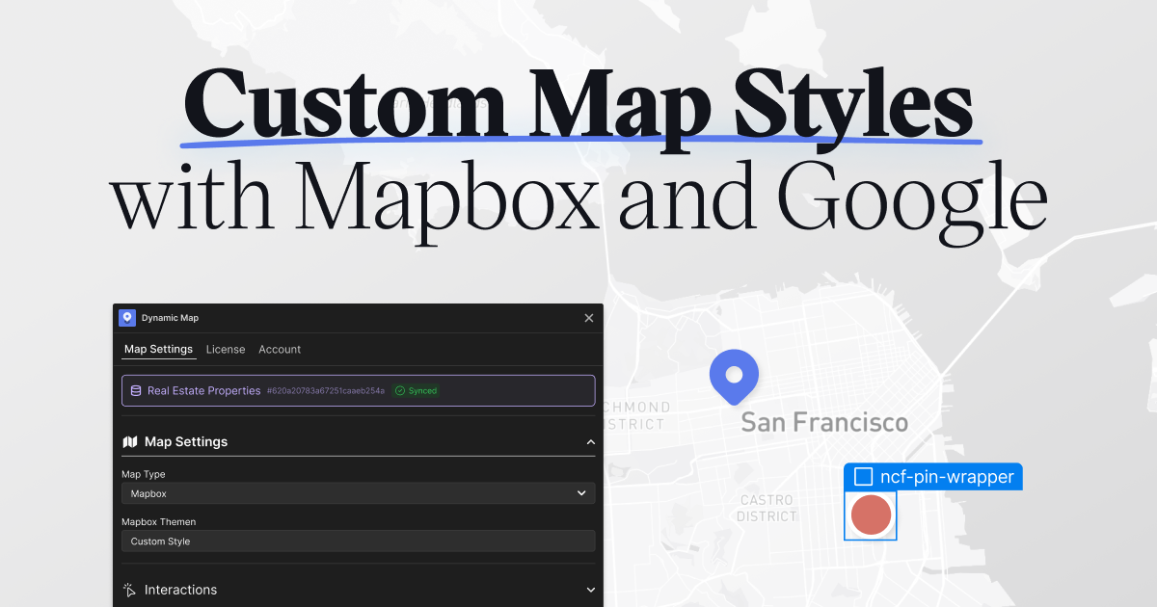1157x607 pixels.
Task: Collapse Map Settings using its chevron
Action: coord(590,441)
